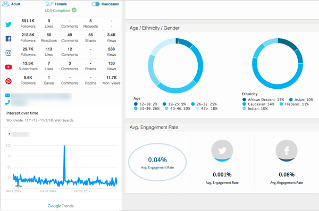319x211 pixels.
Task: Click the Pinterest Saves label
Action: point(49,83)
